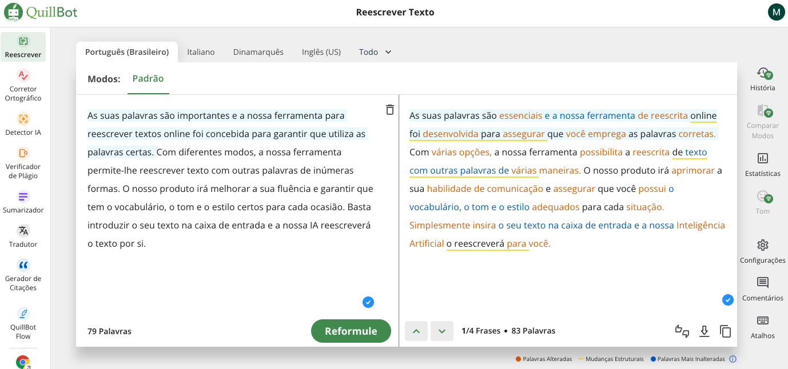Viewport: 788px width, 369px height.
Task: Click the blue checkmark in input pane
Action: point(368,302)
